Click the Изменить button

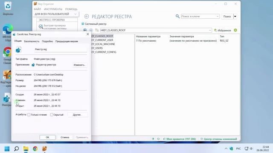pyautogui.click(x=79, y=65)
